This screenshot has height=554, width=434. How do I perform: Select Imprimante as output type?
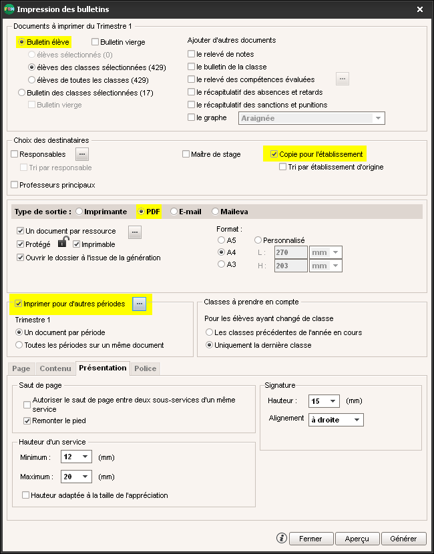coord(101,212)
